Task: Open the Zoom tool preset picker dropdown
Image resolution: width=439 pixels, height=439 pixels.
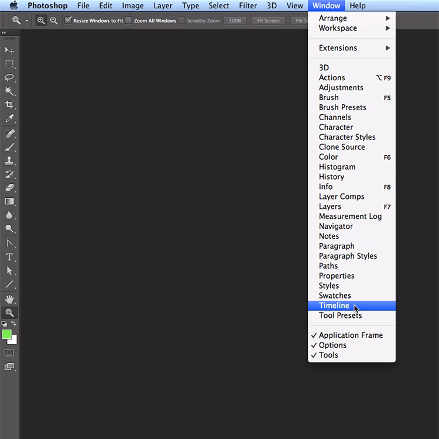Action: [x=27, y=20]
